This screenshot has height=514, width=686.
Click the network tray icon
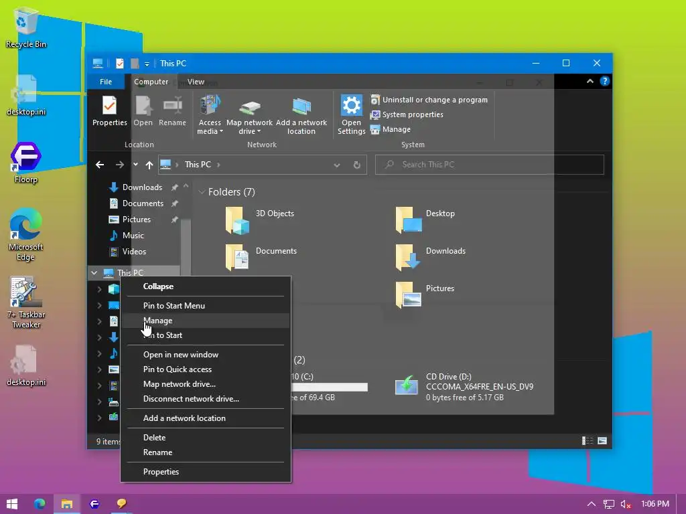click(x=608, y=504)
